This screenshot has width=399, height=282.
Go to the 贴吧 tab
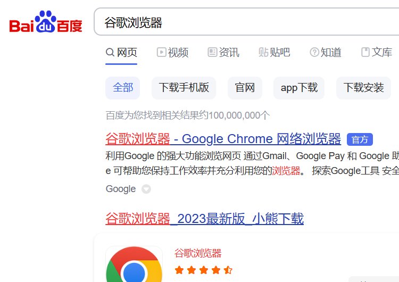[275, 53]
